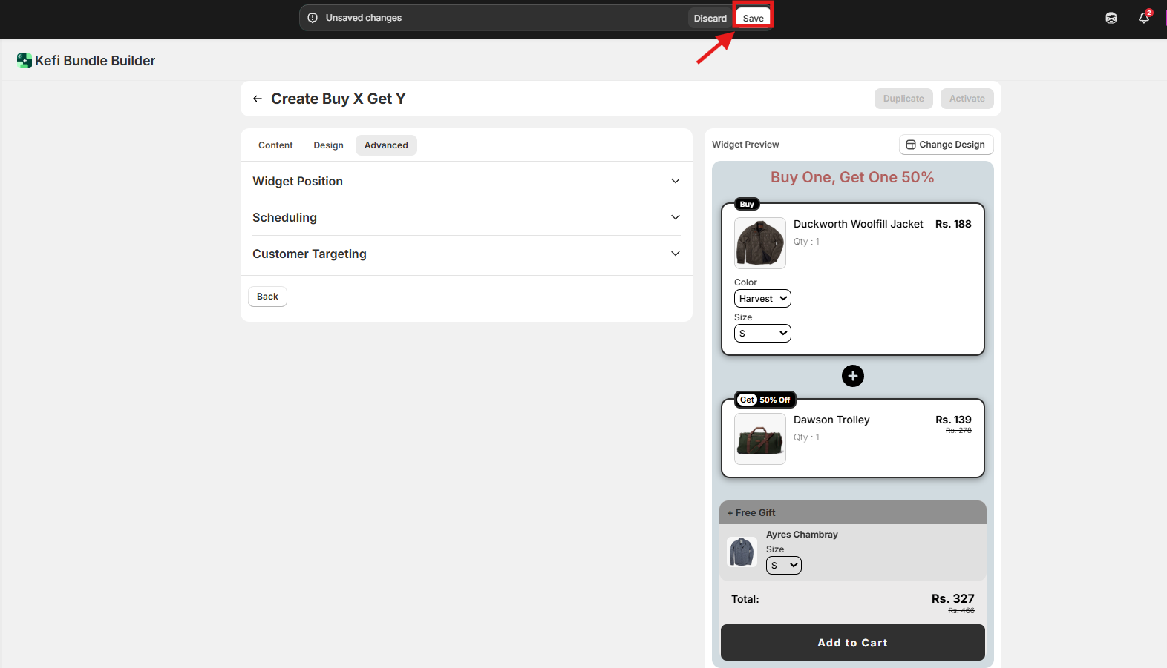The height and width of the screenshot is (668, 1167).
Task: Expand the Customer Targeting section
Action: [466, 254]
